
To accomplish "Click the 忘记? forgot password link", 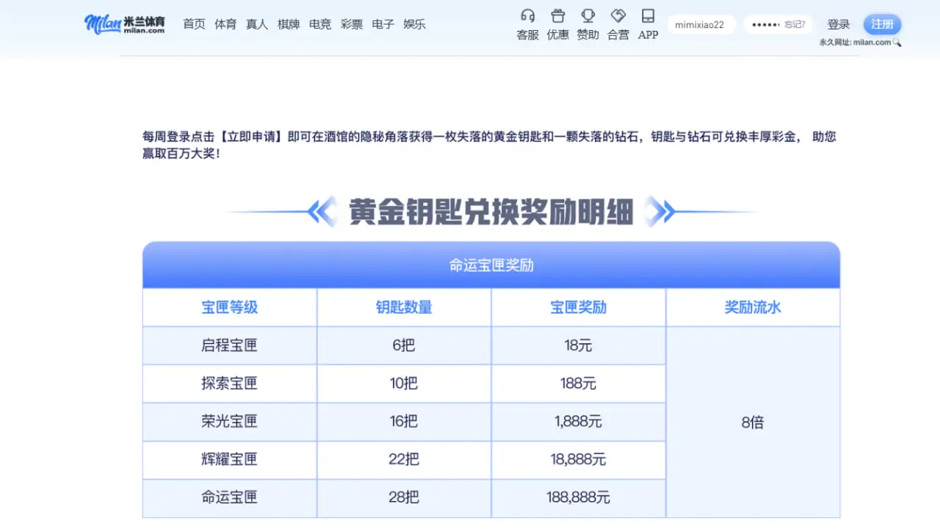I will (795, 23).
